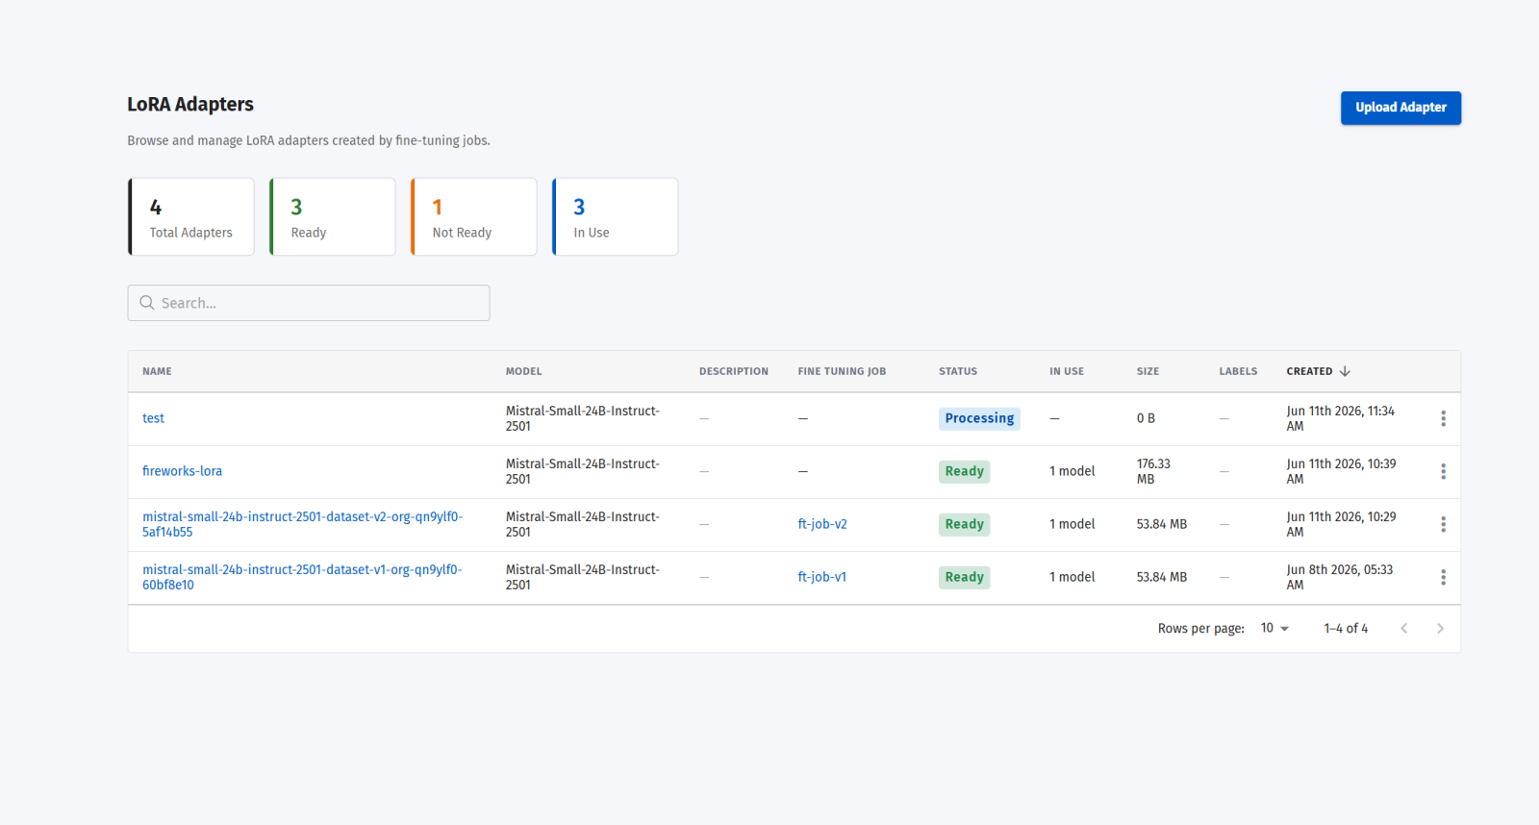Image resolution: width=1539 pixels, height=825 pixels.
Task: Click the Jun 11th 2026, 11:34 AM date
Action: [1341, 418]
